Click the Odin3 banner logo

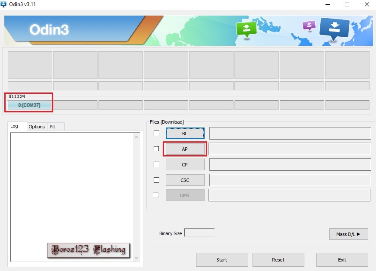point(49,30)
